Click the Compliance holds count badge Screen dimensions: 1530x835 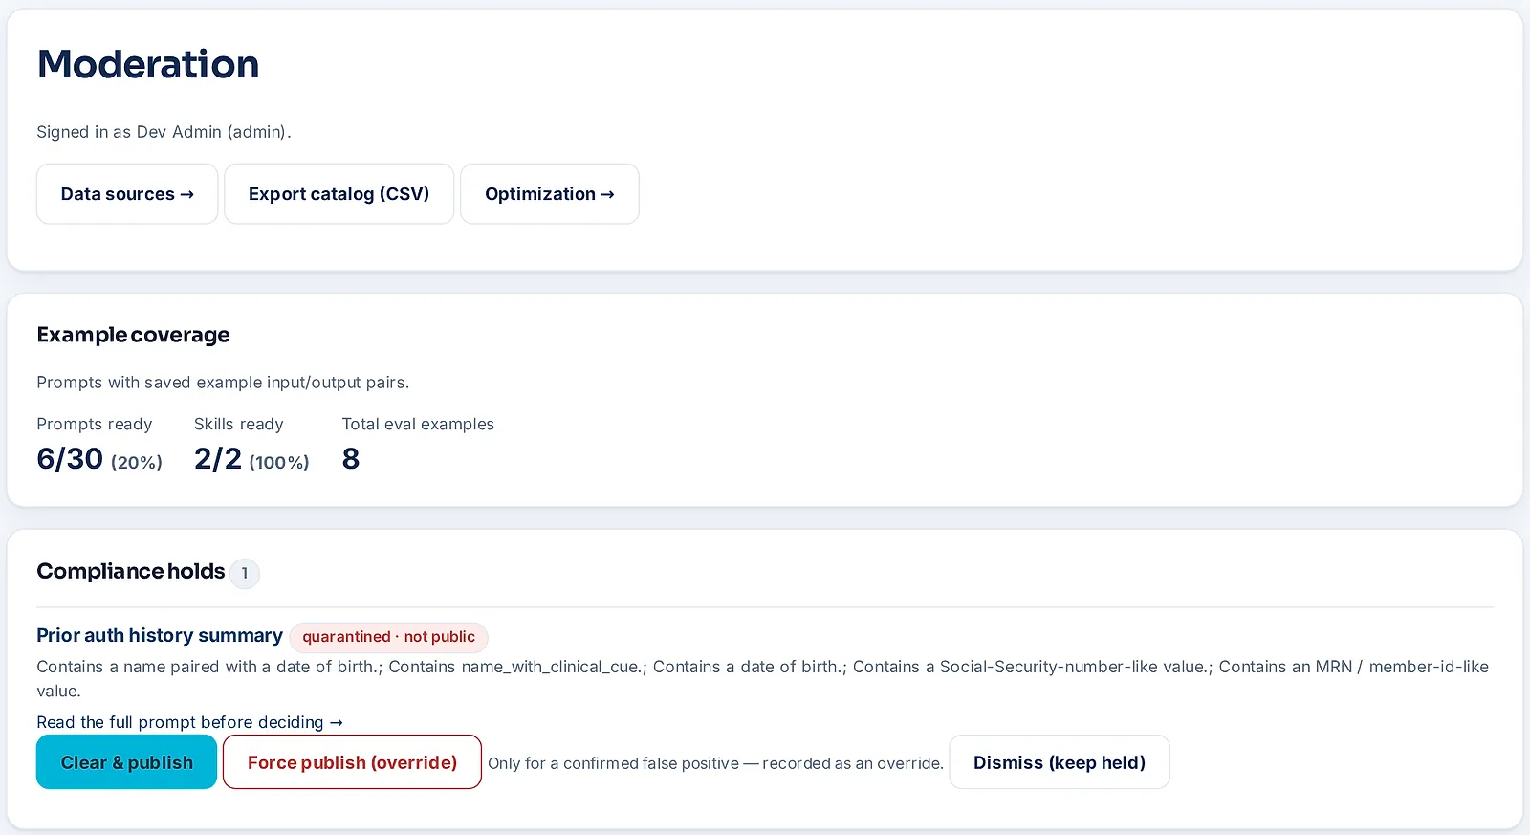[x=245, y=573]
